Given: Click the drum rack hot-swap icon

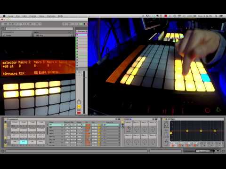Looking at the screenshot, I should click(116, 119).
